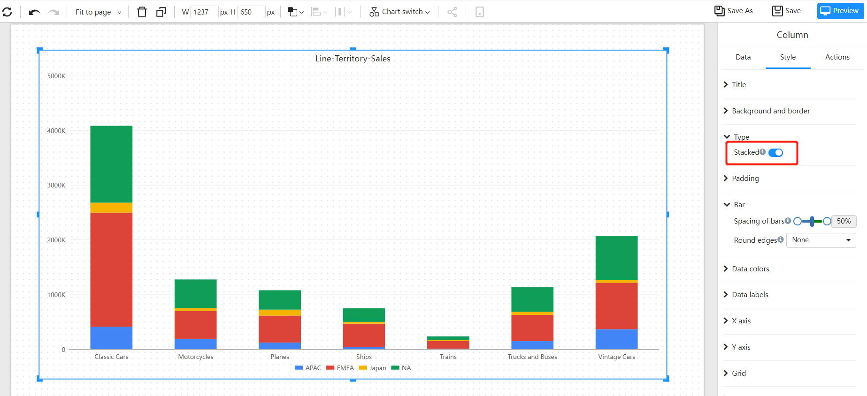Image resolution: width=867 pixels, height=396 pixels.
Task: Click the height input showing 650
Action: click(x=251, y=12)
